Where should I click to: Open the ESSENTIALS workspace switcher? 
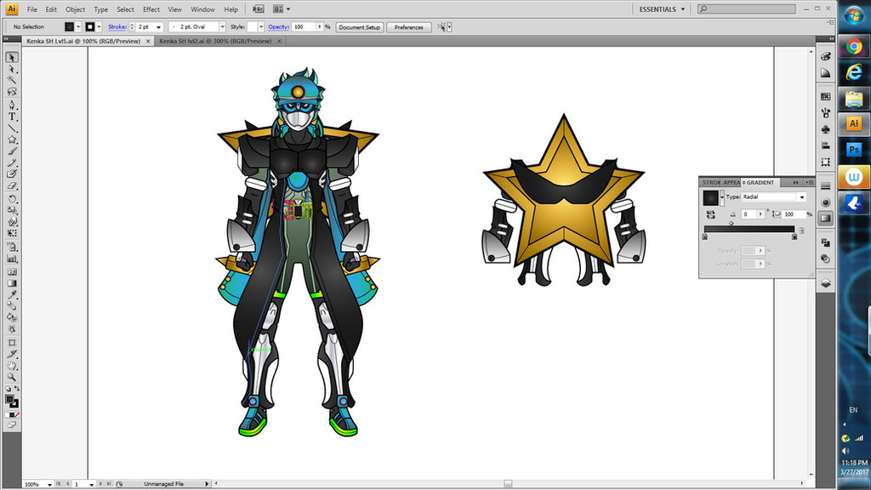662,9
